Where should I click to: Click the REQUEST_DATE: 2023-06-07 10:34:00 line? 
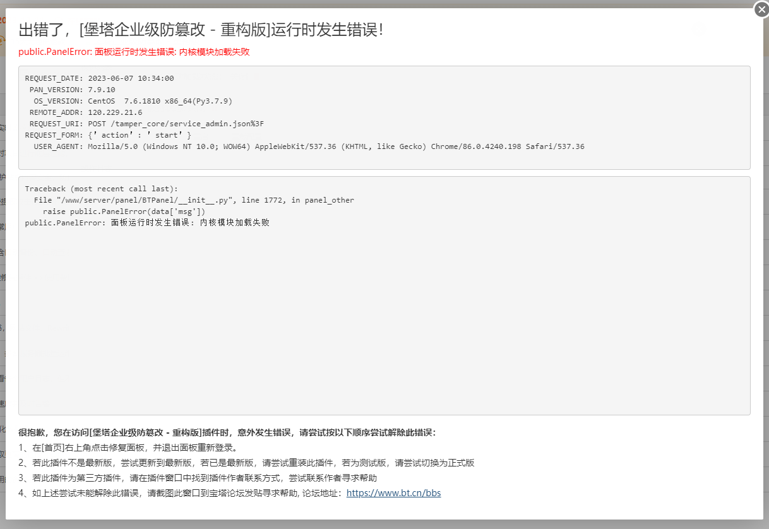100,78
